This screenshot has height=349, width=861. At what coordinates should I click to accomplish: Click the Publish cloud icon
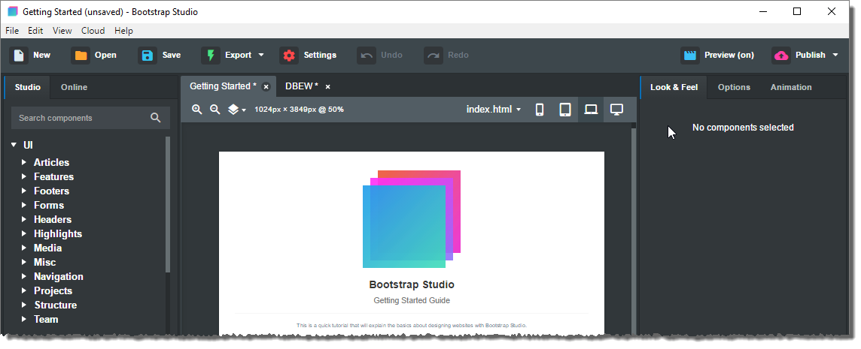point(780,56)
